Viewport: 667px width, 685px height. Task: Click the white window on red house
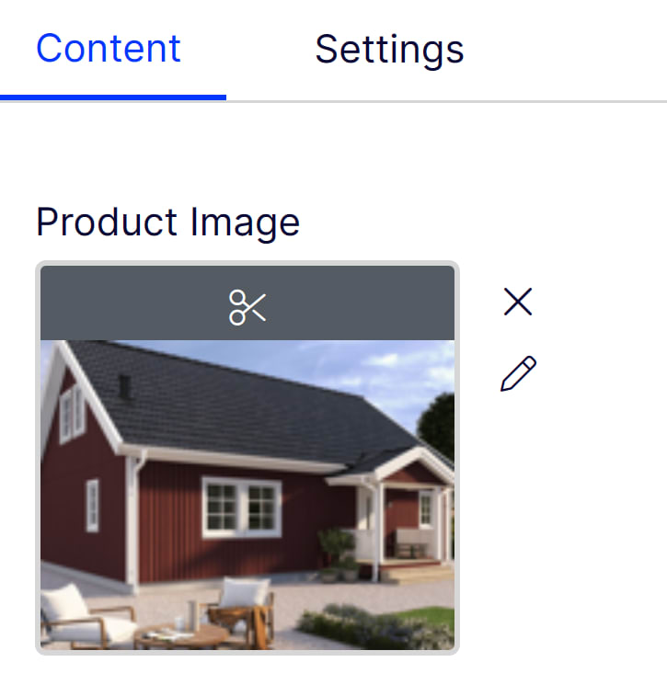[242, 508]
